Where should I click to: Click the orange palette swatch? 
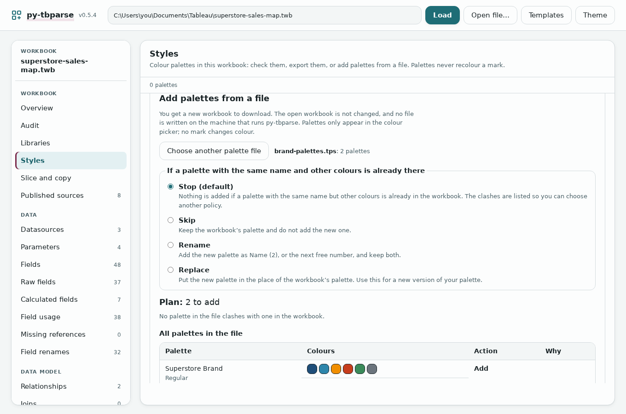[336, 369]
